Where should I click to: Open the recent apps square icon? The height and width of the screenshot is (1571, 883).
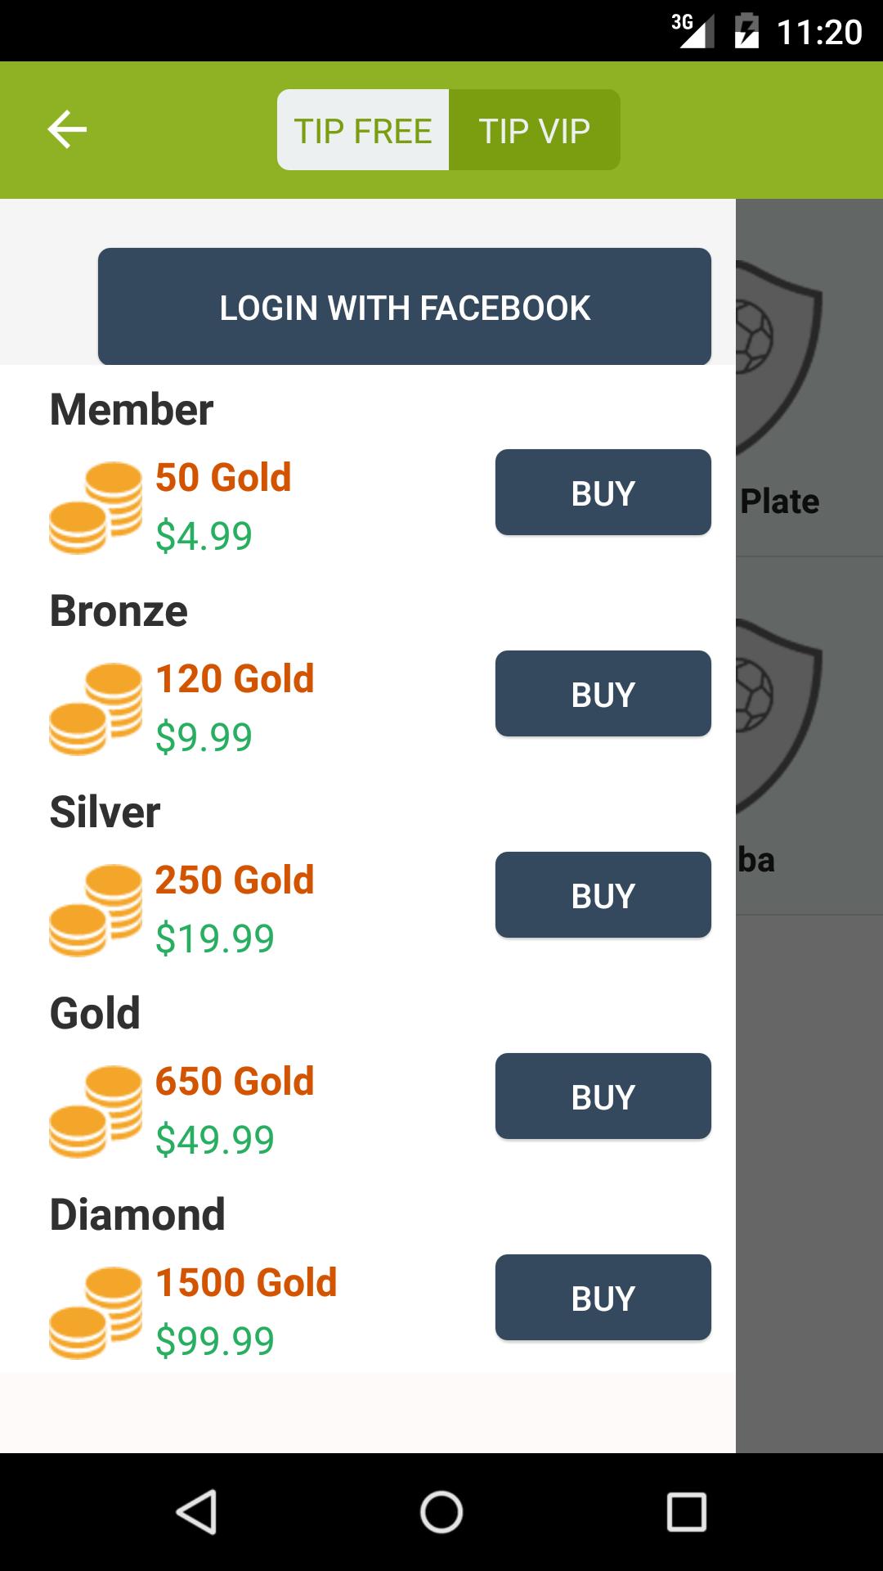point(686,1511)
